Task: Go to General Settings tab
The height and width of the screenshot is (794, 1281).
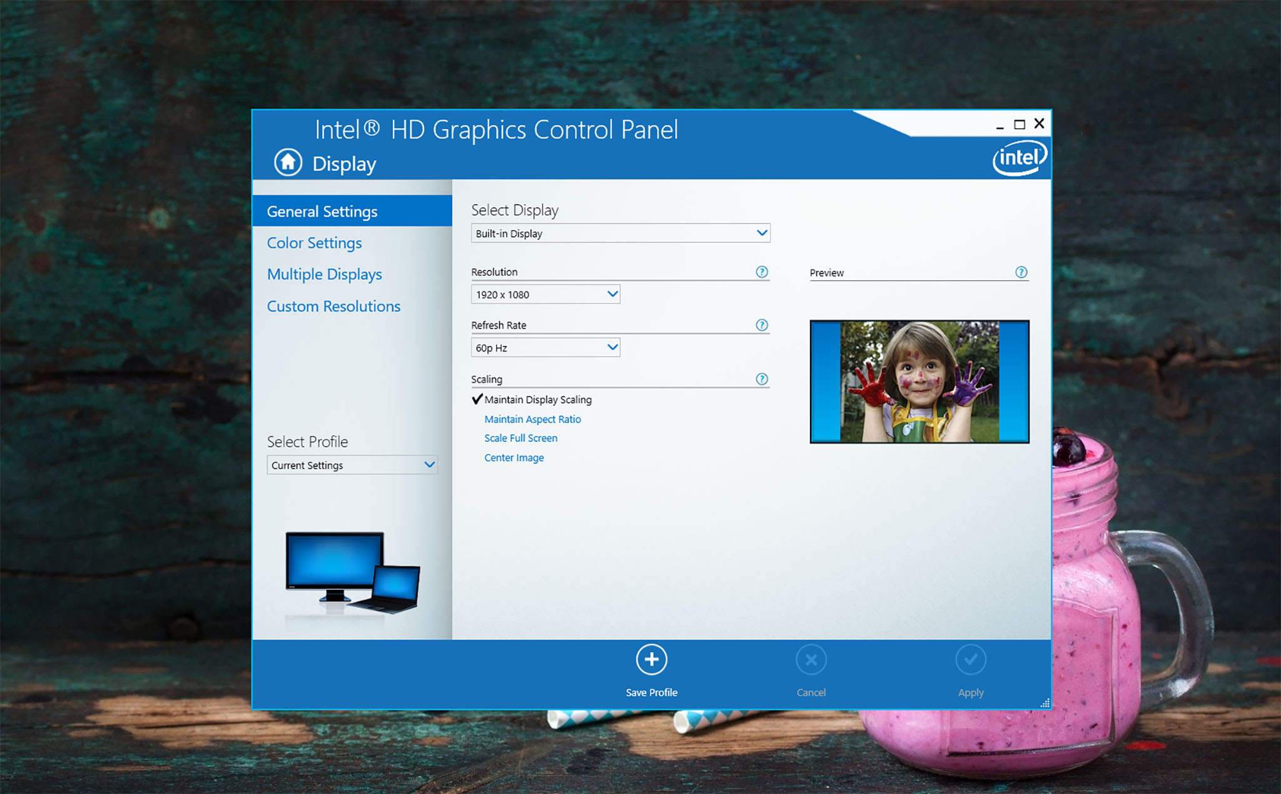Action: [352, 211]
